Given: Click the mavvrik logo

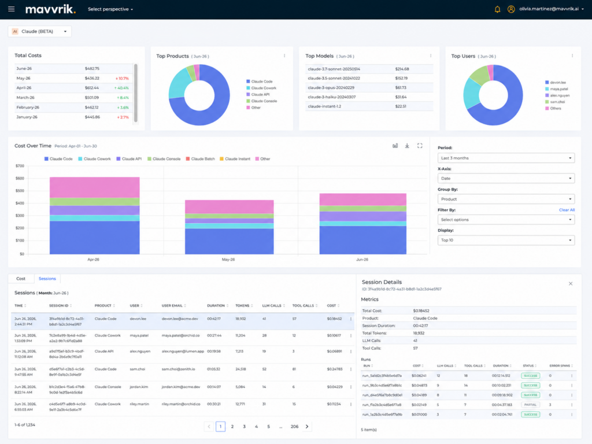Looking at the screenshot, I should (51, 9).
